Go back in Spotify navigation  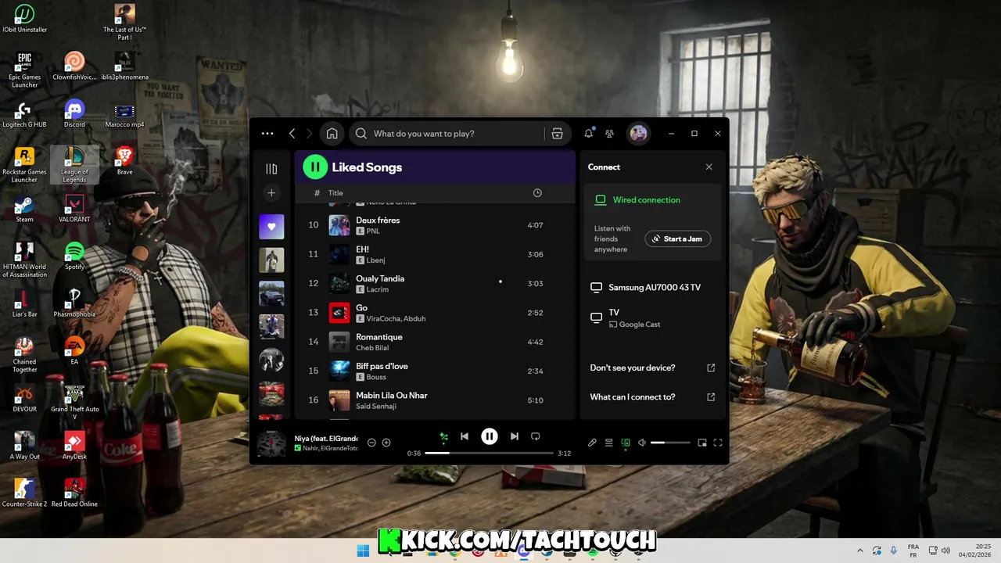[x=292, y=134]
